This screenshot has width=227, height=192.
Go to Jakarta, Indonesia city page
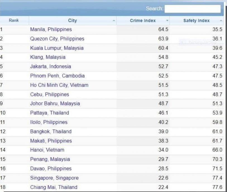pyautogui.click(x=51, y=67)
